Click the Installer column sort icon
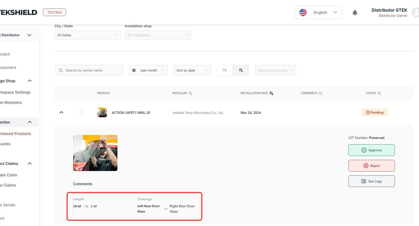The image size is (419, 226). pyautogui.click(x=190, y=93)
